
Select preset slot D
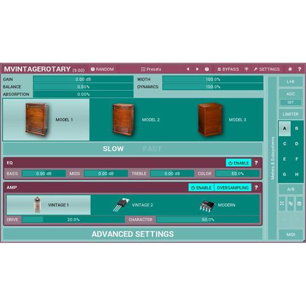click(x=297, y=144)
